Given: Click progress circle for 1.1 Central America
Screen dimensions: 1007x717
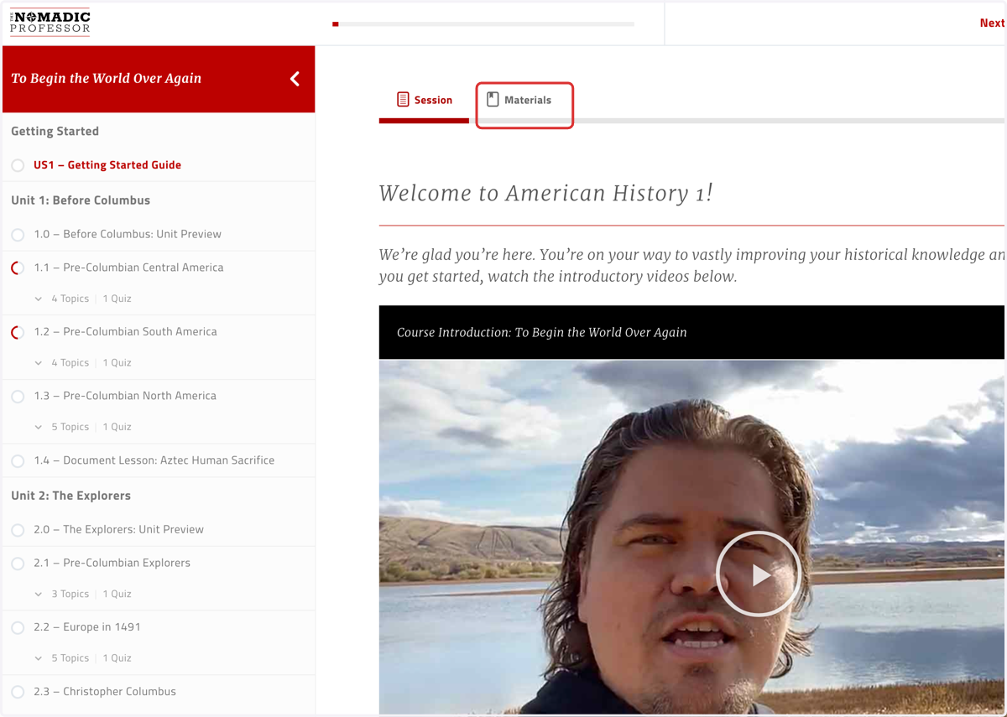Looking at the screenshot, I should pos(18,268).
